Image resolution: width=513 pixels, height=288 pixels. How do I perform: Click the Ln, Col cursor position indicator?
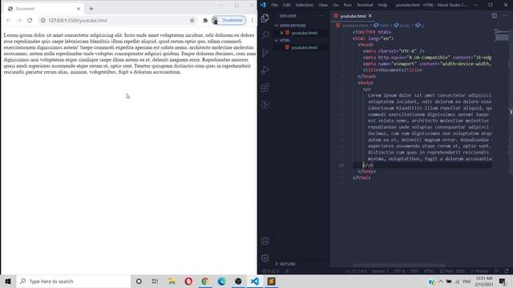pos(356,271)
